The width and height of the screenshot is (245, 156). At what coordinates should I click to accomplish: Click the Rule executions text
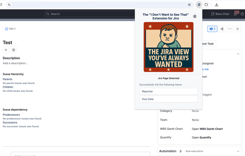click(x=194, y=151)
